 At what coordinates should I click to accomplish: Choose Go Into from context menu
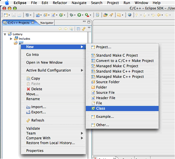coord(53,55)
